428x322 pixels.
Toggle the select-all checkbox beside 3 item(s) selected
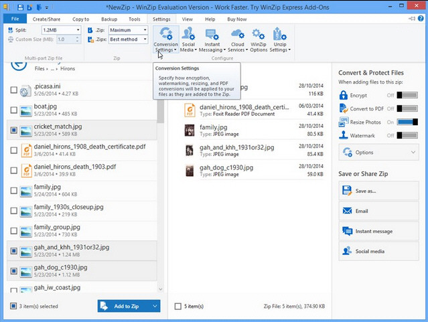tap(13, 306)
